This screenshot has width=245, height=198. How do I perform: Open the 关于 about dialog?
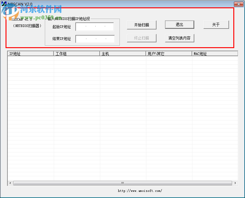[x=216, y=25]
